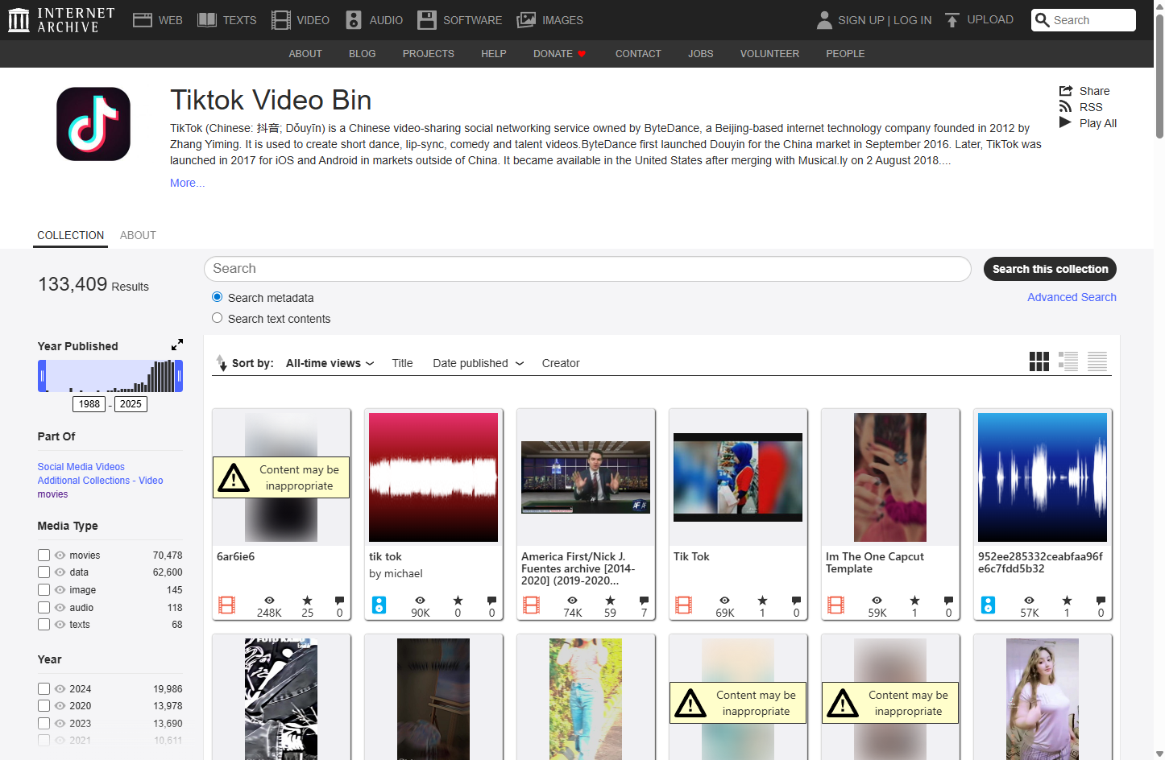Click the comments icon on America First card
Viewport: 1165px width, 760px height.
point(644,601)
